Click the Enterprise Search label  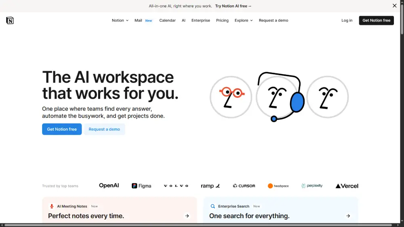pos(234,206)
